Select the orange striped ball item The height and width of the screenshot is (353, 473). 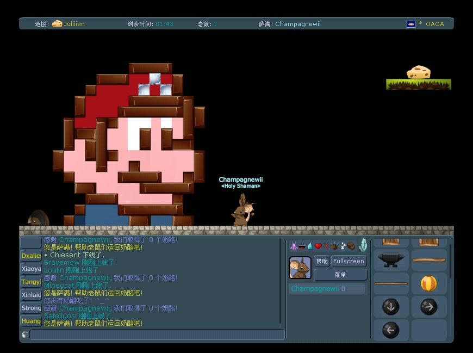coord(429,283)
